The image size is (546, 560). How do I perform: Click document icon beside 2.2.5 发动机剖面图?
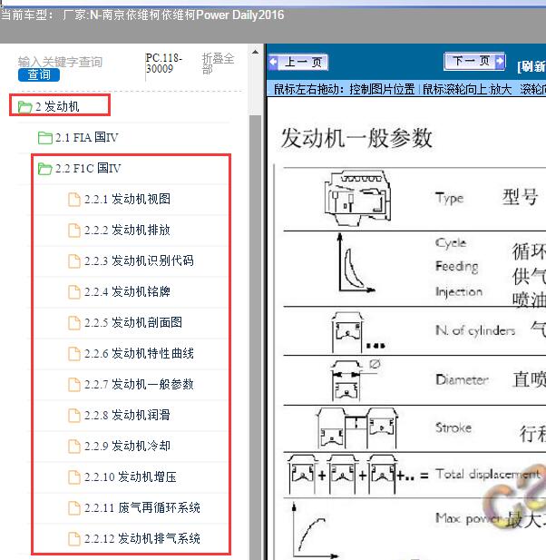[73, 323]
